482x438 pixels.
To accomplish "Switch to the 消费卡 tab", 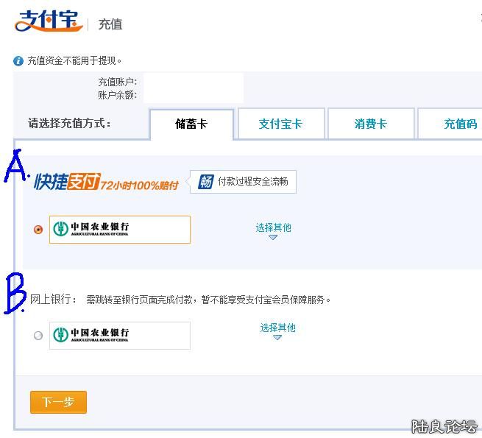I will point(370,124).
